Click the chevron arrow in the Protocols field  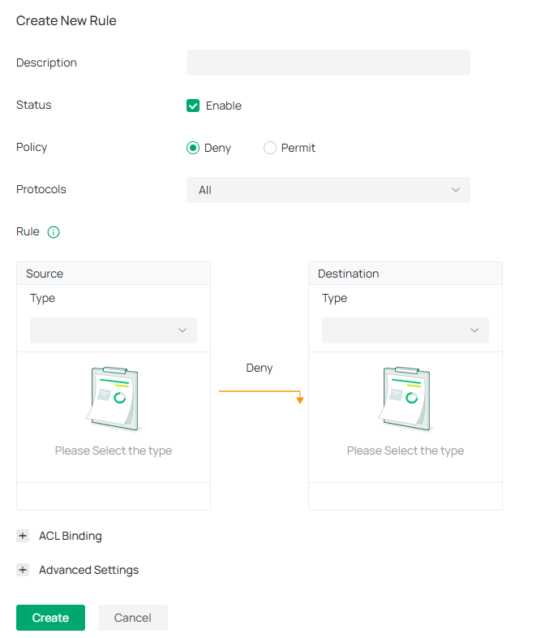455,190
